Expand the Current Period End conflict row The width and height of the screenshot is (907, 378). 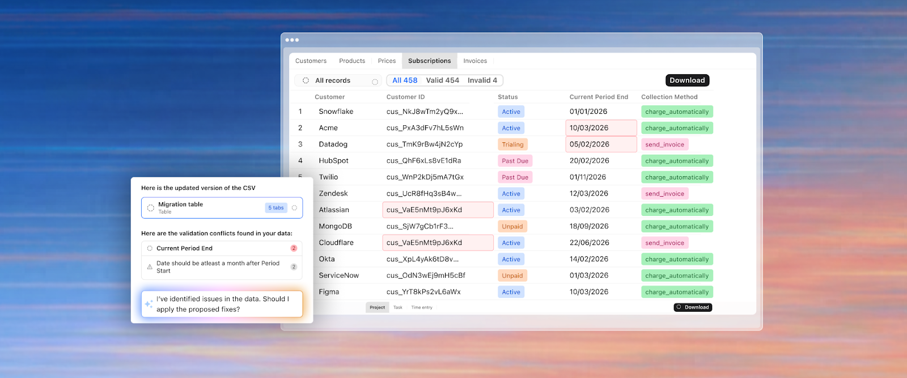pos(222,248)
